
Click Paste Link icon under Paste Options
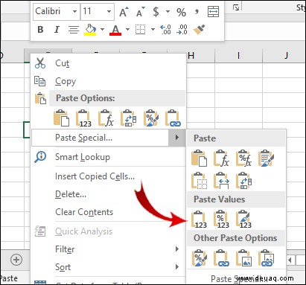(173, 118)
